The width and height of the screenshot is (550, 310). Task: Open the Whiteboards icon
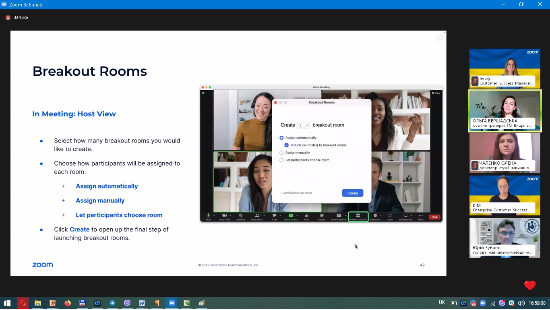(405, 216)
